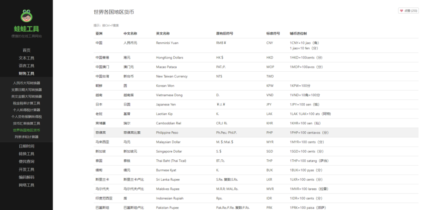Viewport: 425px width, 210px height.
Task: Open 货币汇率换算工具
Action: (27, 123)
